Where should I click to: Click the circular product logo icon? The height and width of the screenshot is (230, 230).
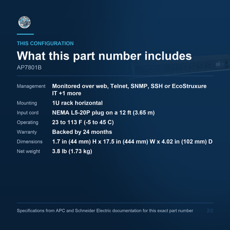click(24, 22)
